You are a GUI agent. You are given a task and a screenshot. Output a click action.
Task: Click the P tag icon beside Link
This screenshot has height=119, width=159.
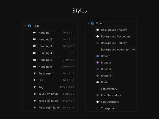(x=35, y=80)
